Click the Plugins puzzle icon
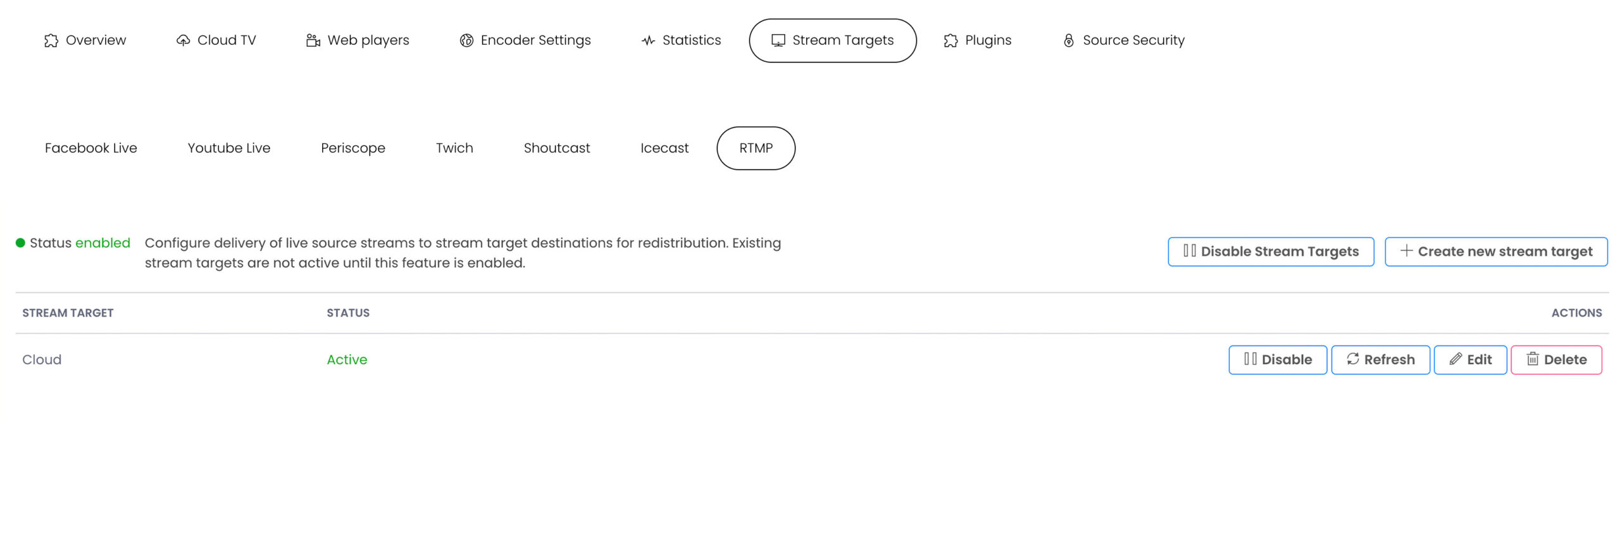The image size is (1620, 558). coord(950,41)
